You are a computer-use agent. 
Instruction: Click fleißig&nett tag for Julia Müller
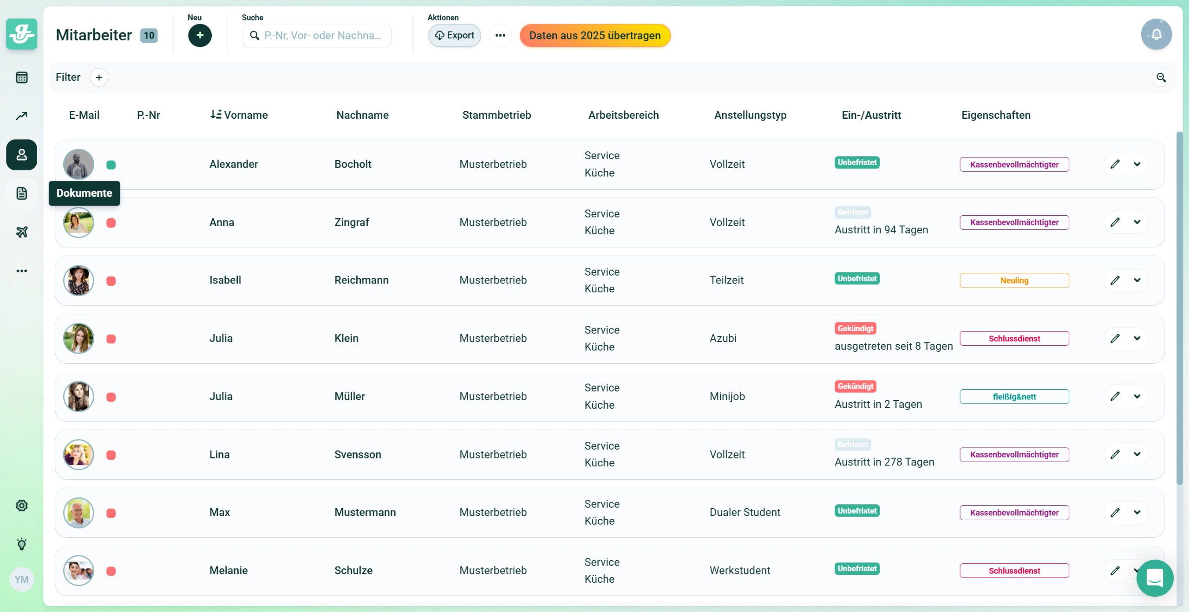(x=1014, y=397)
